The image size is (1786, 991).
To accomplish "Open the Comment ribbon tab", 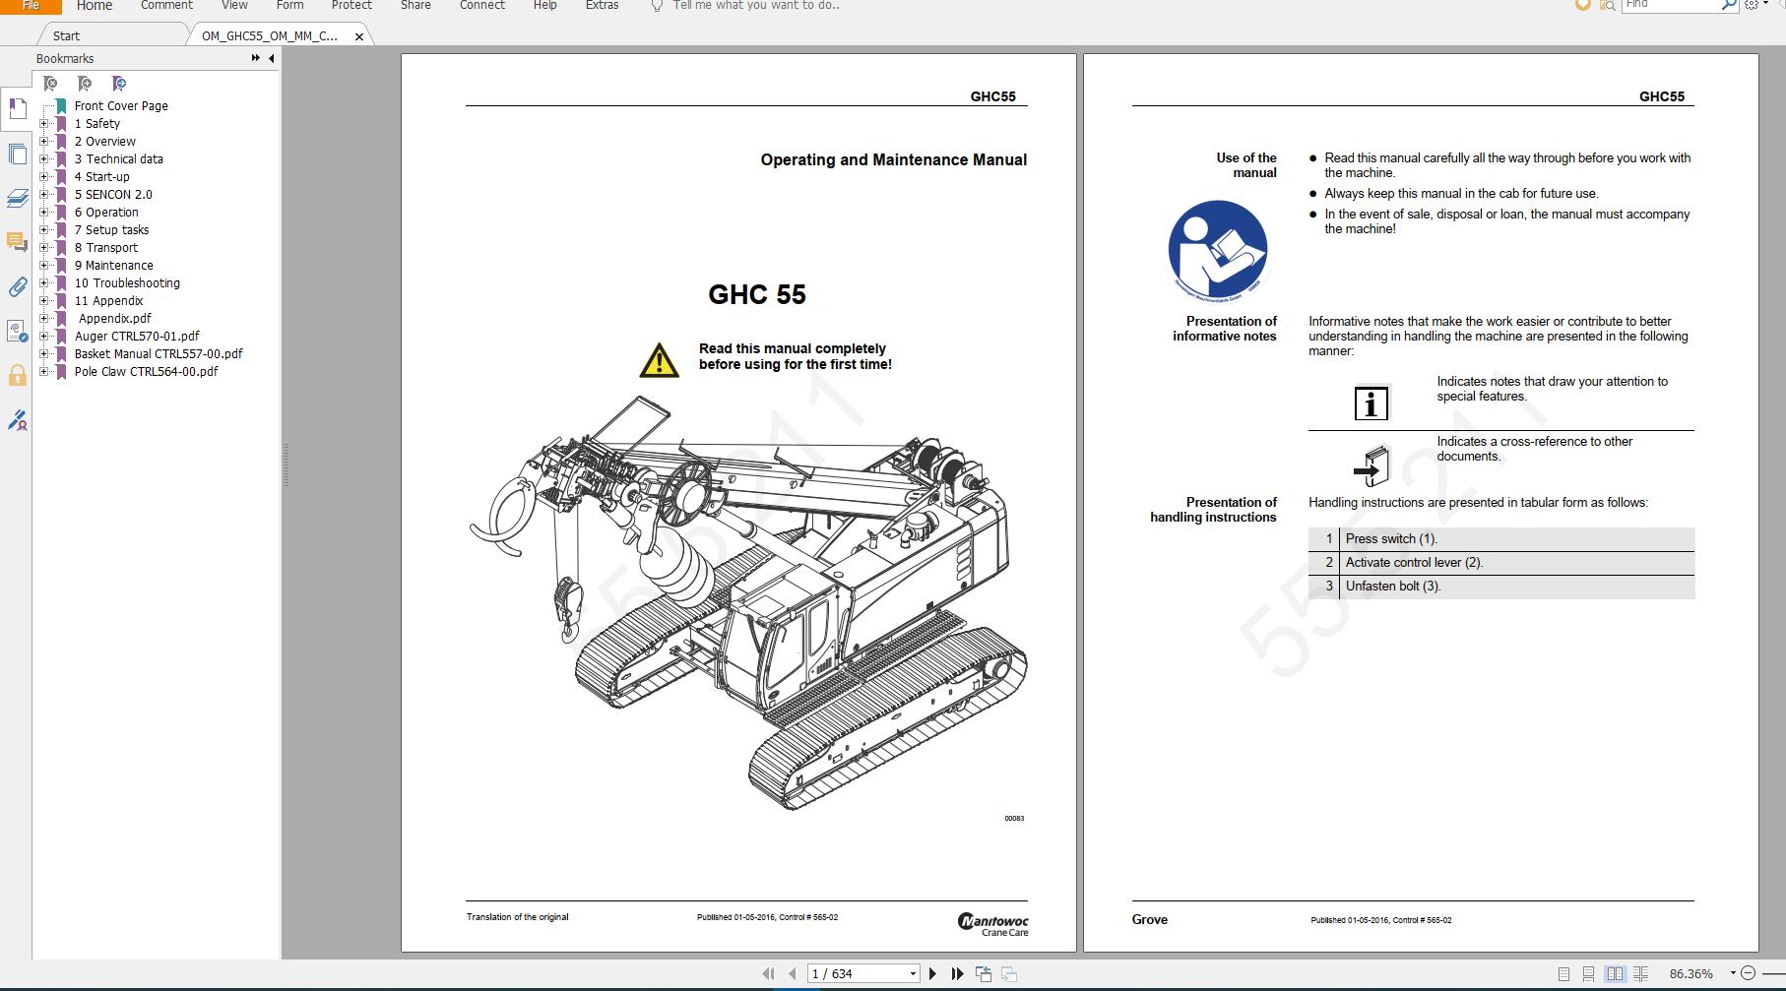I will coord(166,6).
